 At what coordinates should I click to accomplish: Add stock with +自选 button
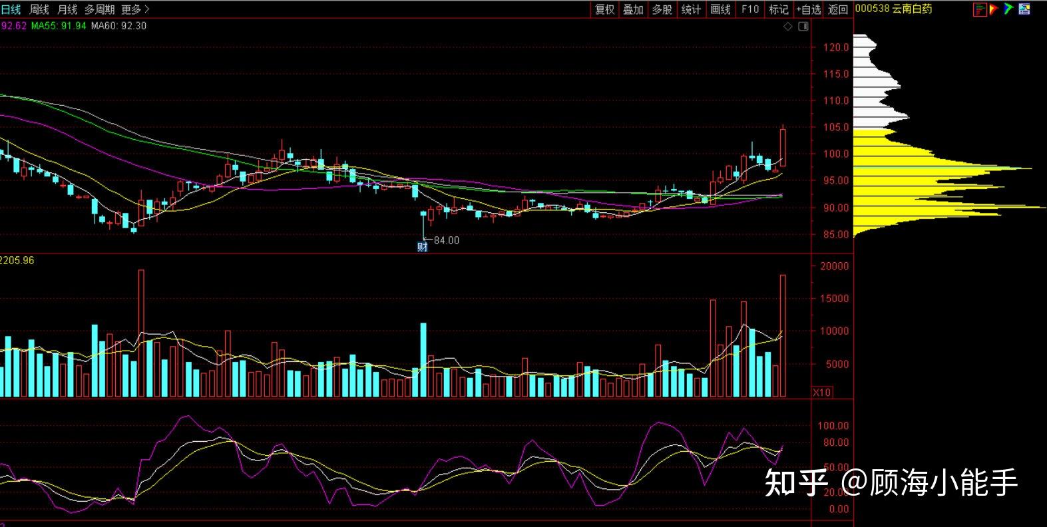point(809,9)
